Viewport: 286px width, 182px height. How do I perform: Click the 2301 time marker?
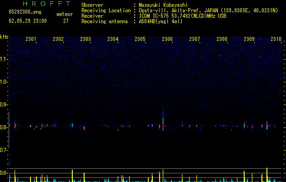click(30, 39)
